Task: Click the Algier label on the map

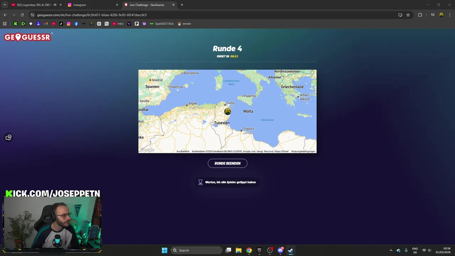Action: 193,103
